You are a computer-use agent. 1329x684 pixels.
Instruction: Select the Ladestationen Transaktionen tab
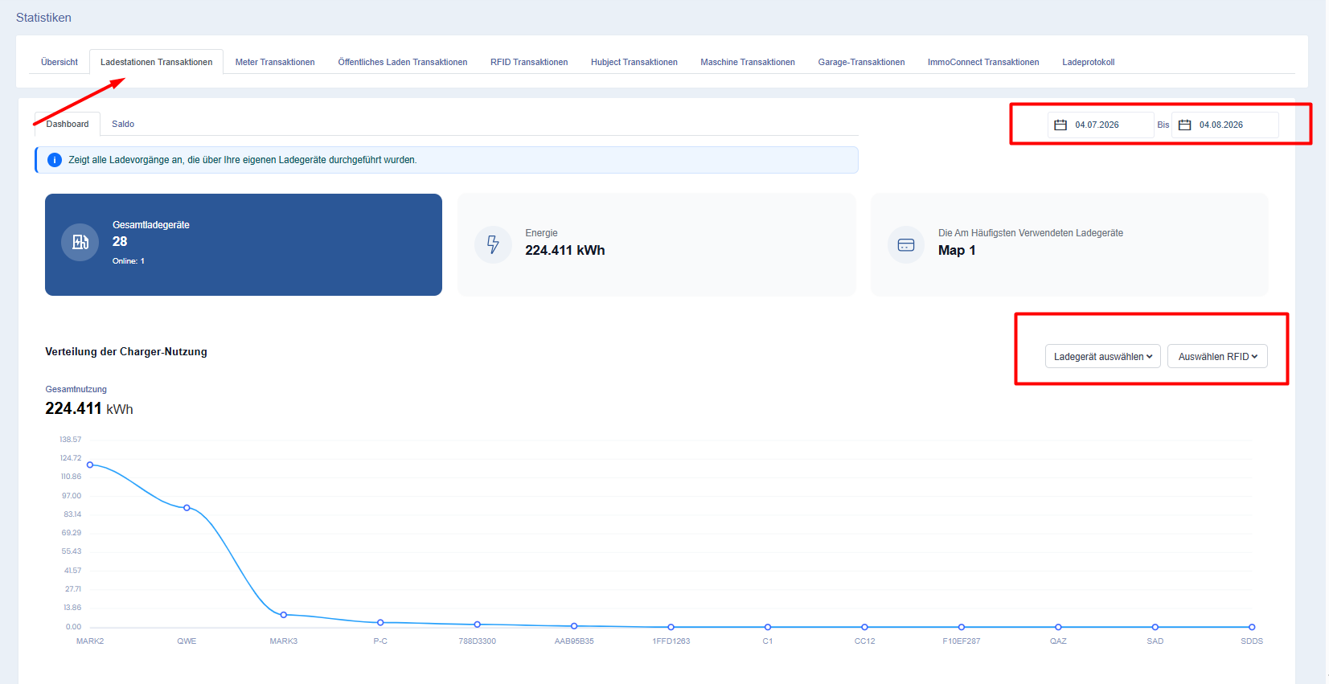[157, 62]
